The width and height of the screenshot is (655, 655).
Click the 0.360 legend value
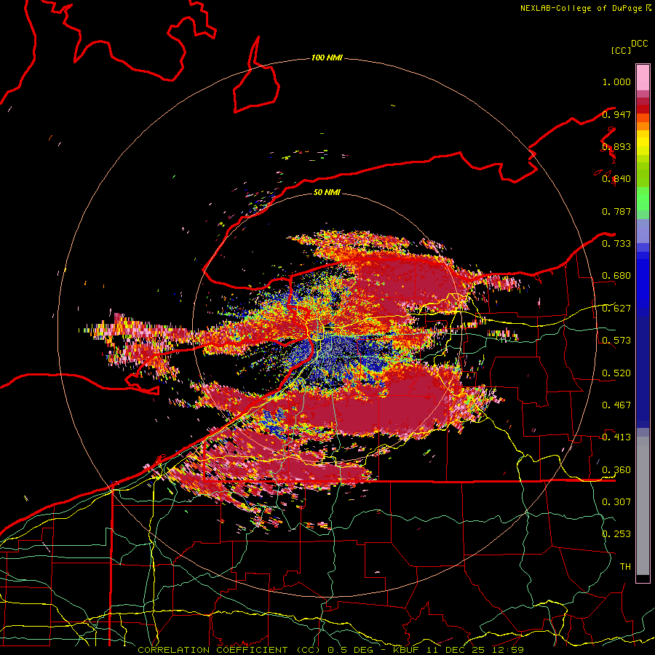(x=616, y=470)
